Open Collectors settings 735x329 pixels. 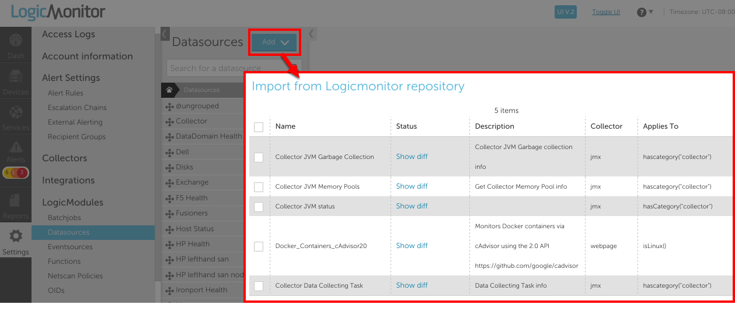tap(64, 158)
